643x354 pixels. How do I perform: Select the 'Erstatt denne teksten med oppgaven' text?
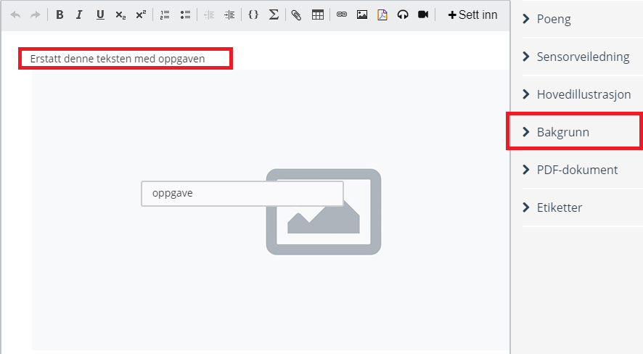[118, 59]
